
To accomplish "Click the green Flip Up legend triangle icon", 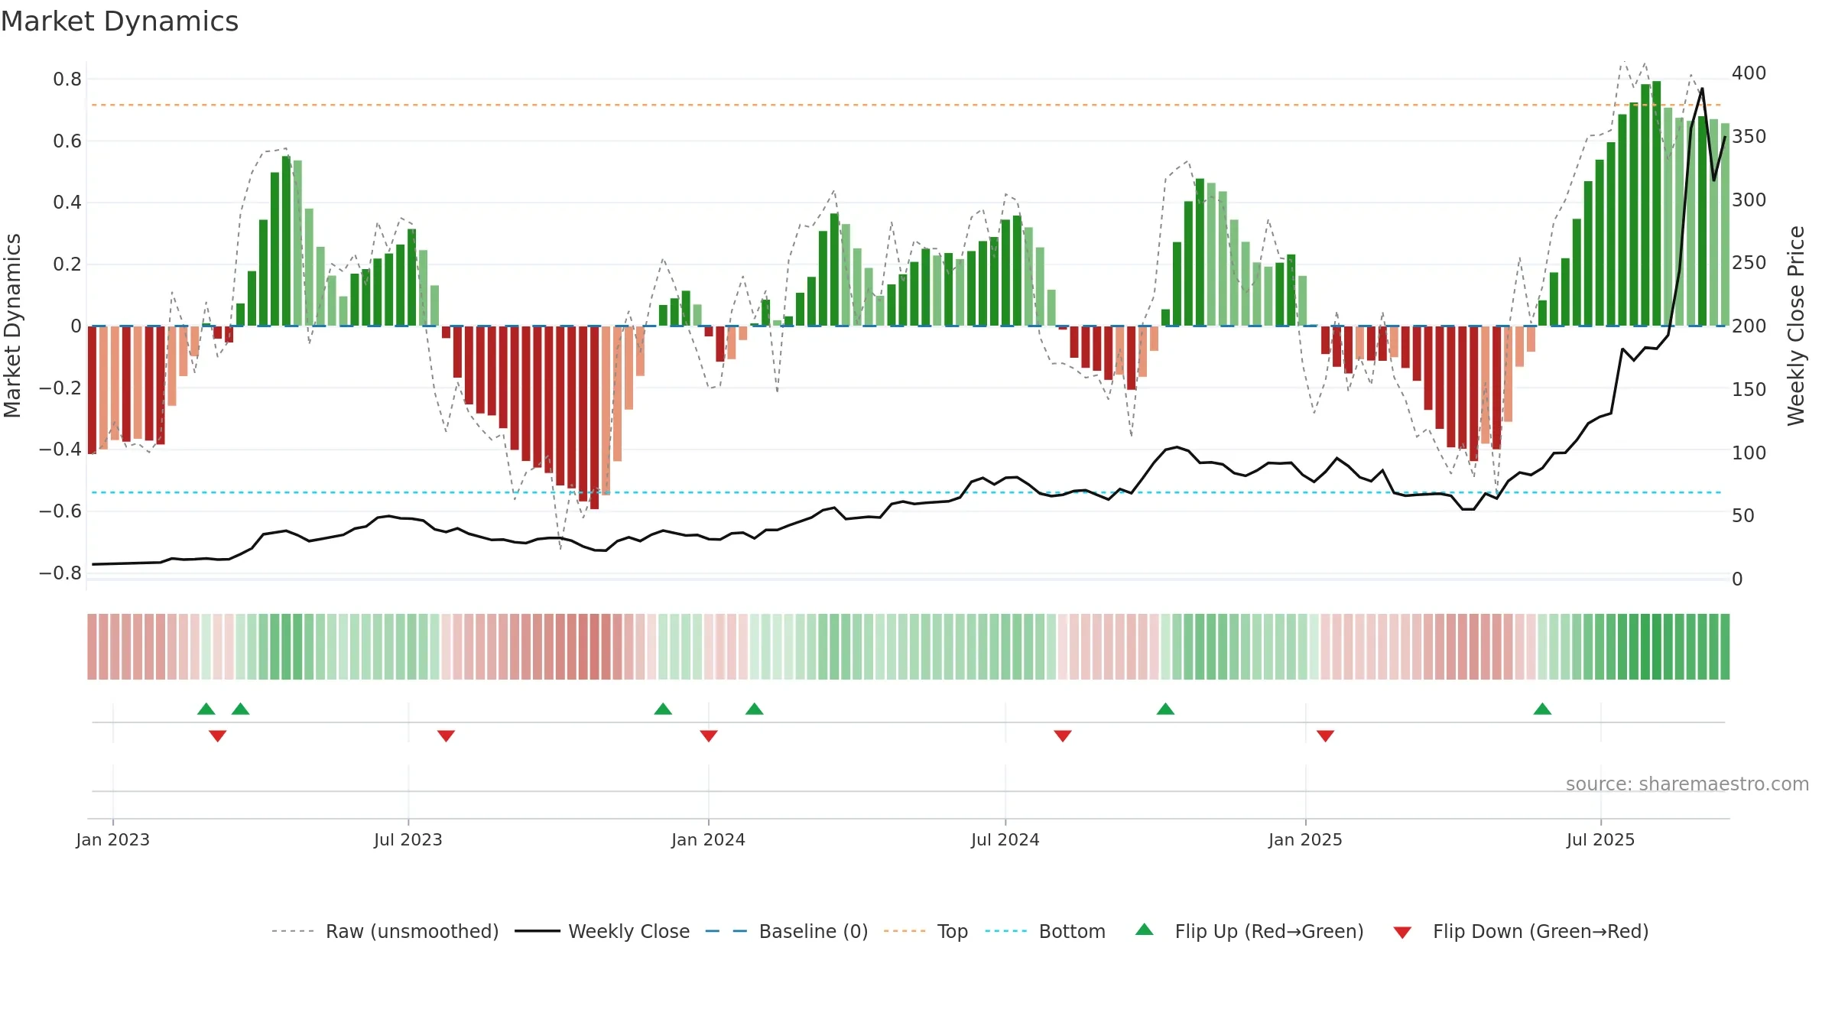I will pos(1145,930).
